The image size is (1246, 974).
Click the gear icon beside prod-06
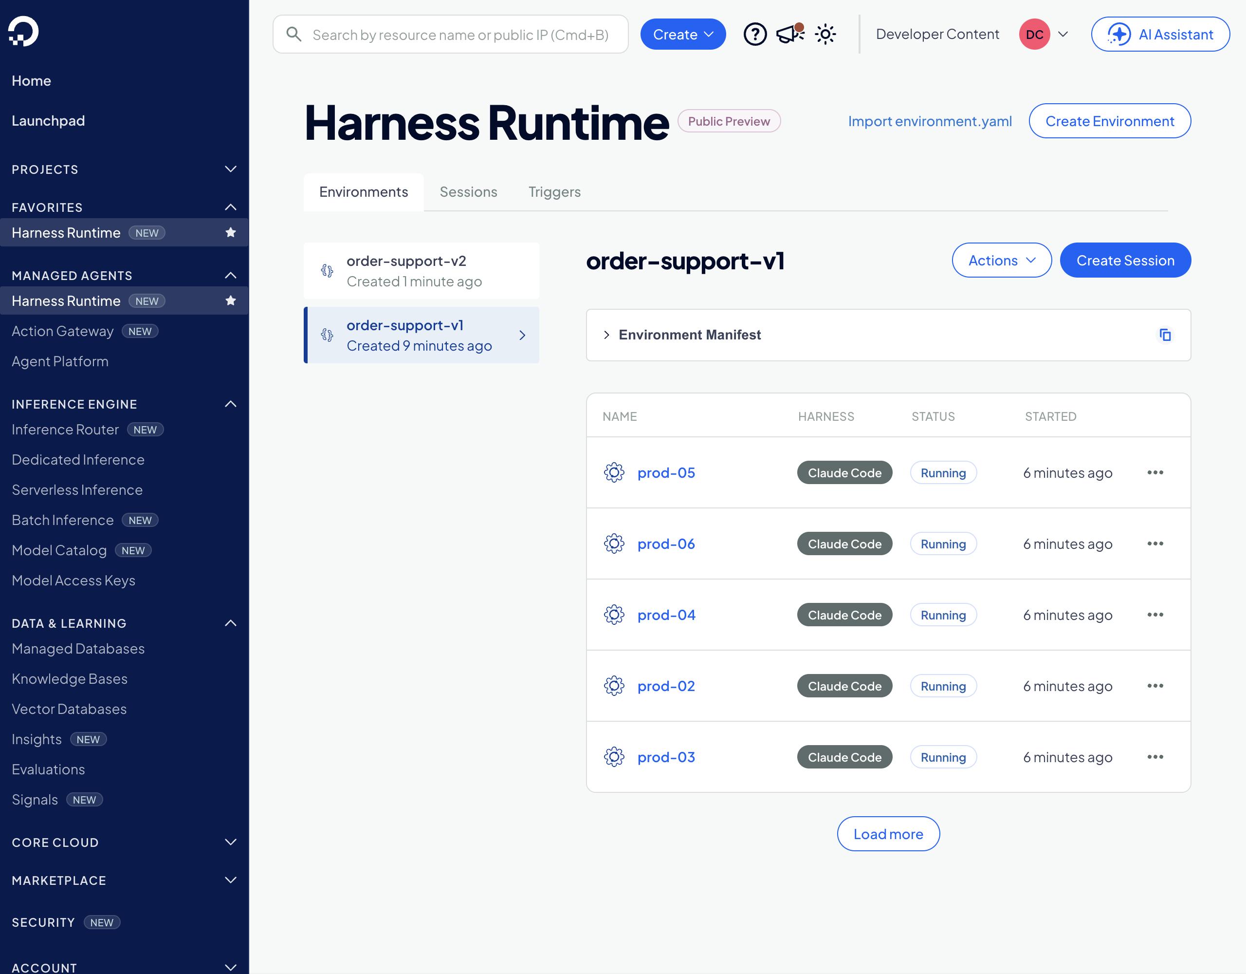point(614,543)
